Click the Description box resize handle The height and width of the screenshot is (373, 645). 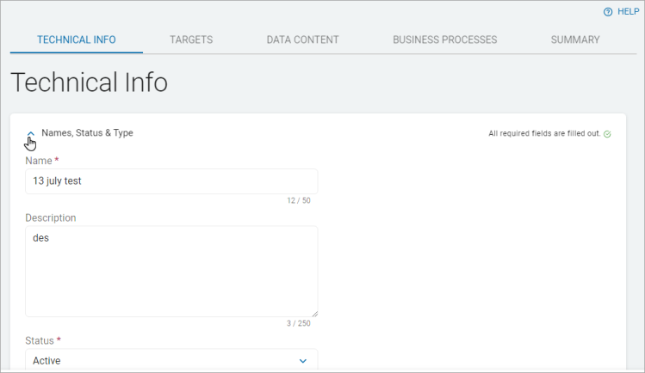tap(313, 313)
